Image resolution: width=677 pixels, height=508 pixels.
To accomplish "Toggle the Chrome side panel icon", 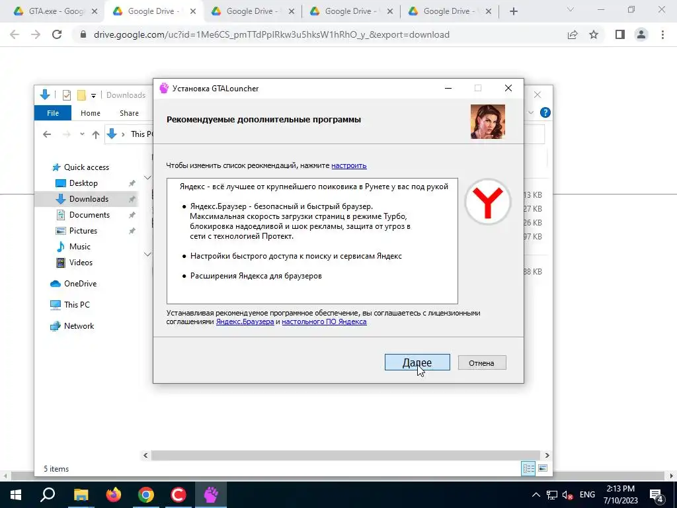I will [620, 34].
